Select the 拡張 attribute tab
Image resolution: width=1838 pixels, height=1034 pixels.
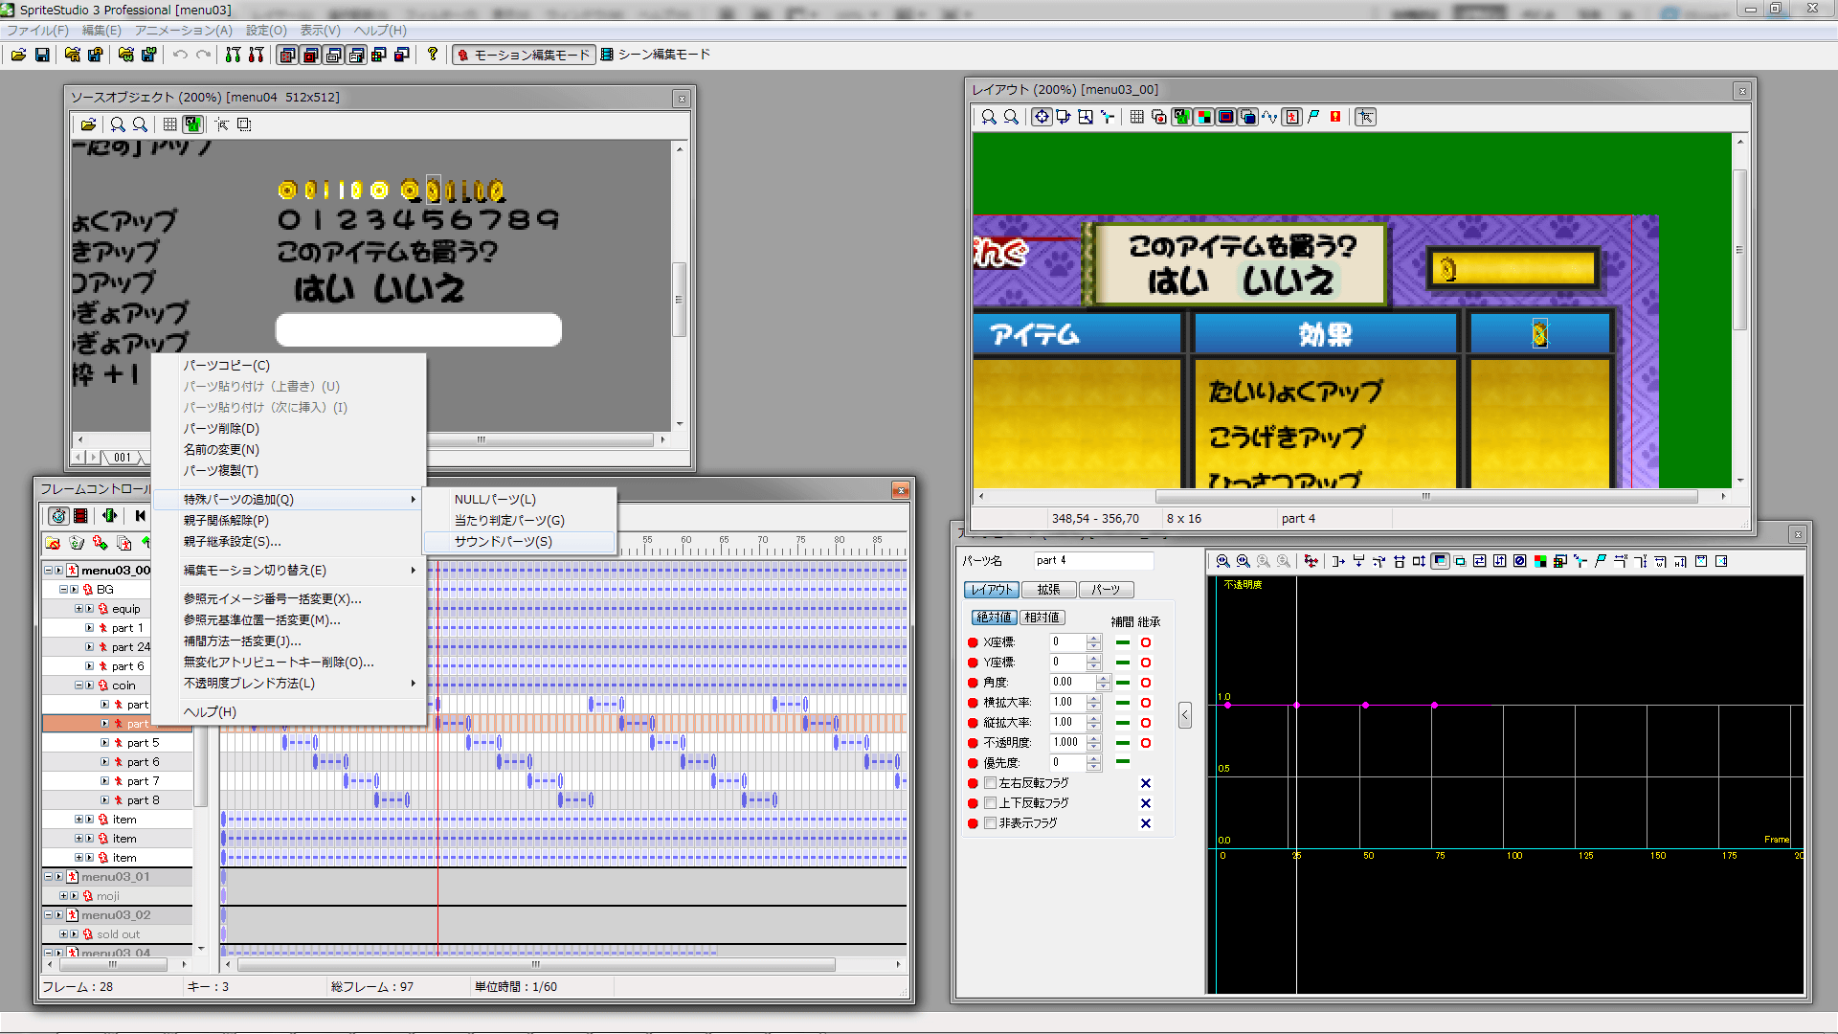coord(1048,590)
